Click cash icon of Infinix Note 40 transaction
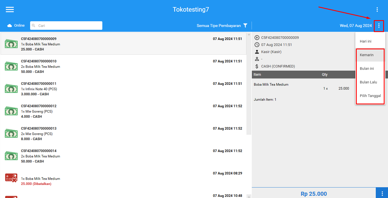388x198 pixels. click(11, 89)
